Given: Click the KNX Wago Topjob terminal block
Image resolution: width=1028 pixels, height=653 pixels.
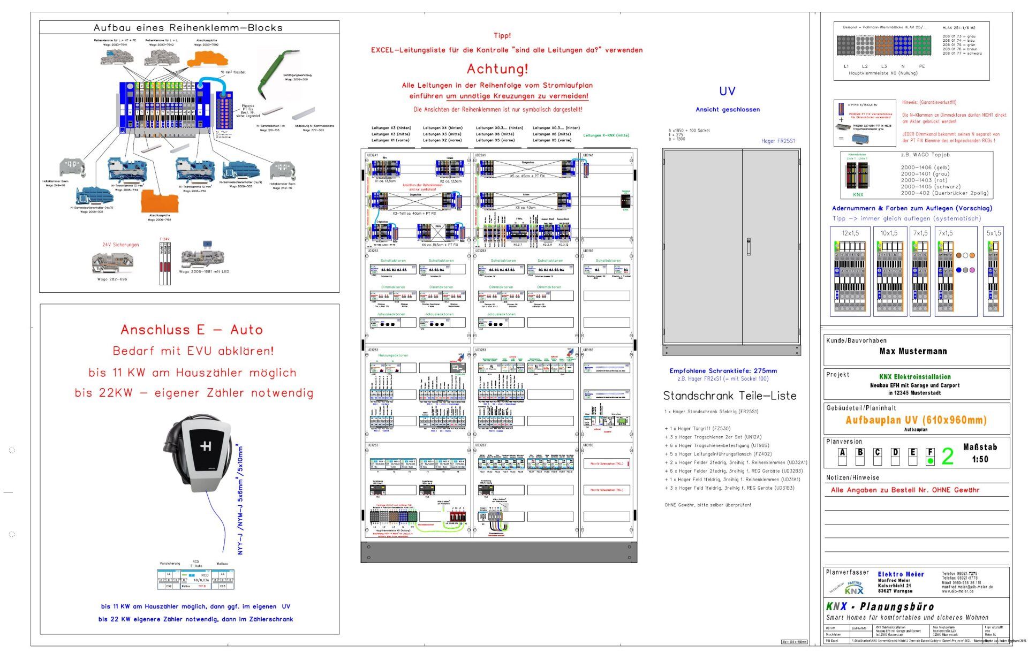Looking at the screenshot, I should point(857,176).
